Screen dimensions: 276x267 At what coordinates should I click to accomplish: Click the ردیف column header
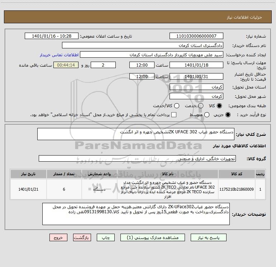click(260, 174)
